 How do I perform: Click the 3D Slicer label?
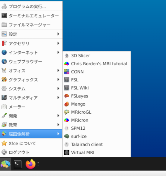click(80, 56)
